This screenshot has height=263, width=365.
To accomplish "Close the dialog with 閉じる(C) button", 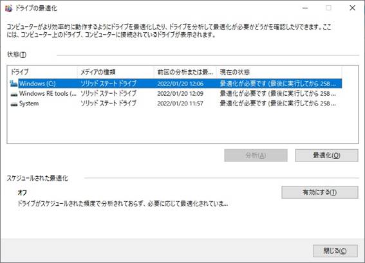I will click(x=335, y=251).
